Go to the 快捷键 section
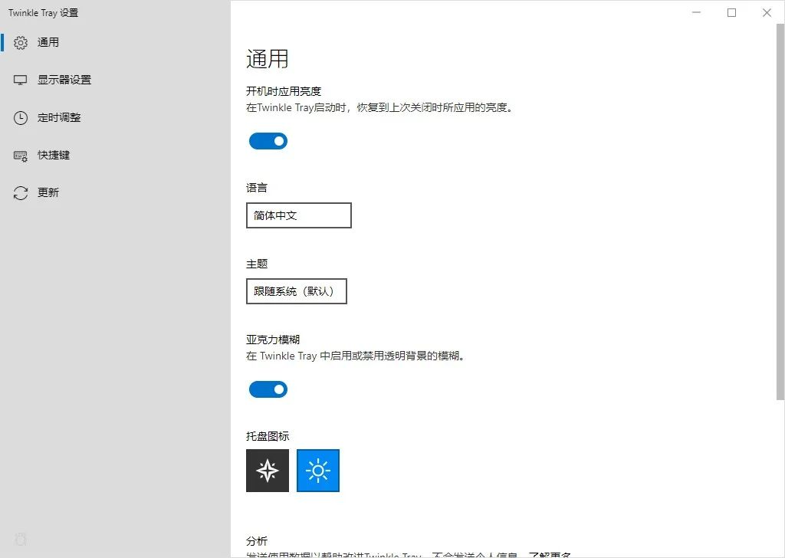 [x=54, y=155]
